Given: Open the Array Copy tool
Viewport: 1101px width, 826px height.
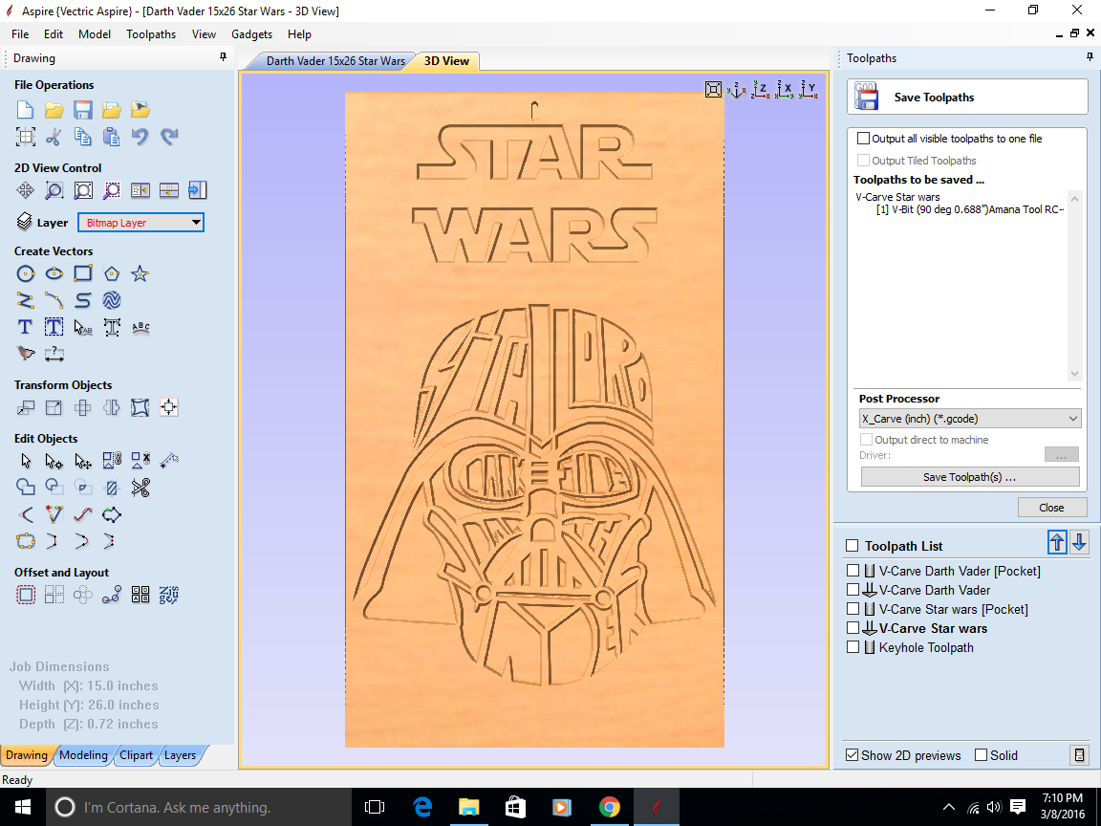Looking at the screenshot, I should (54, 594).
